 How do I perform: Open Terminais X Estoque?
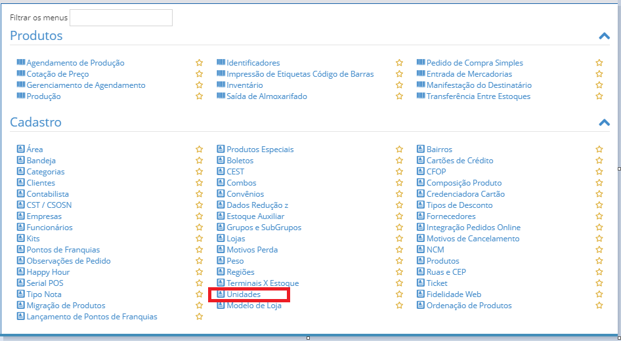point(263,283)
